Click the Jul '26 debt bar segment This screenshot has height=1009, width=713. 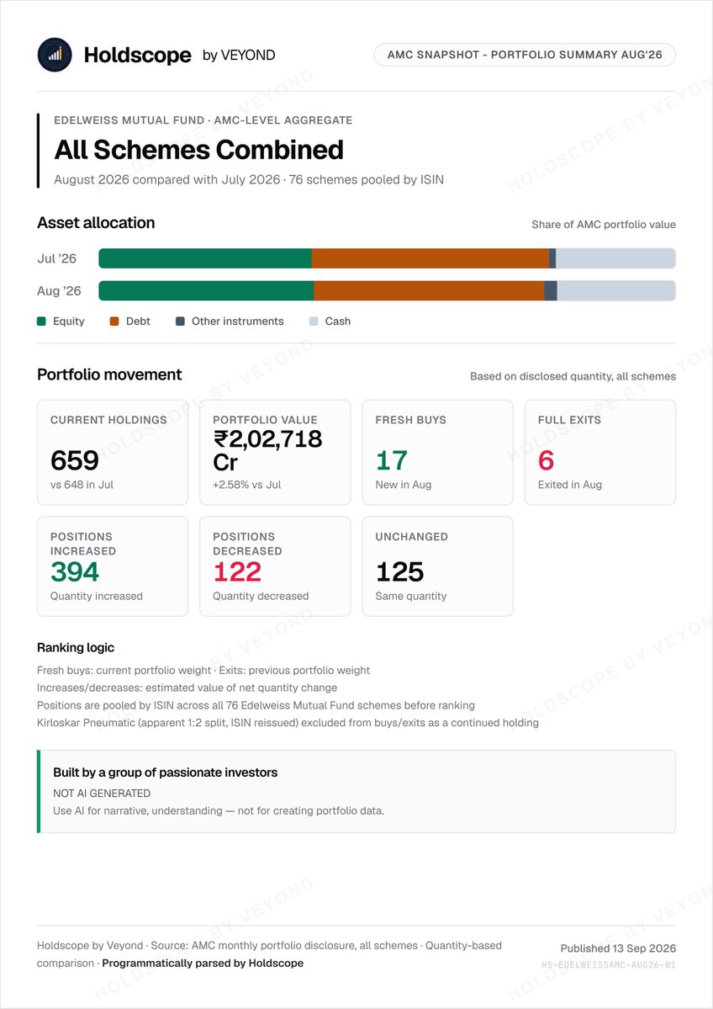[x=430, y=258]
